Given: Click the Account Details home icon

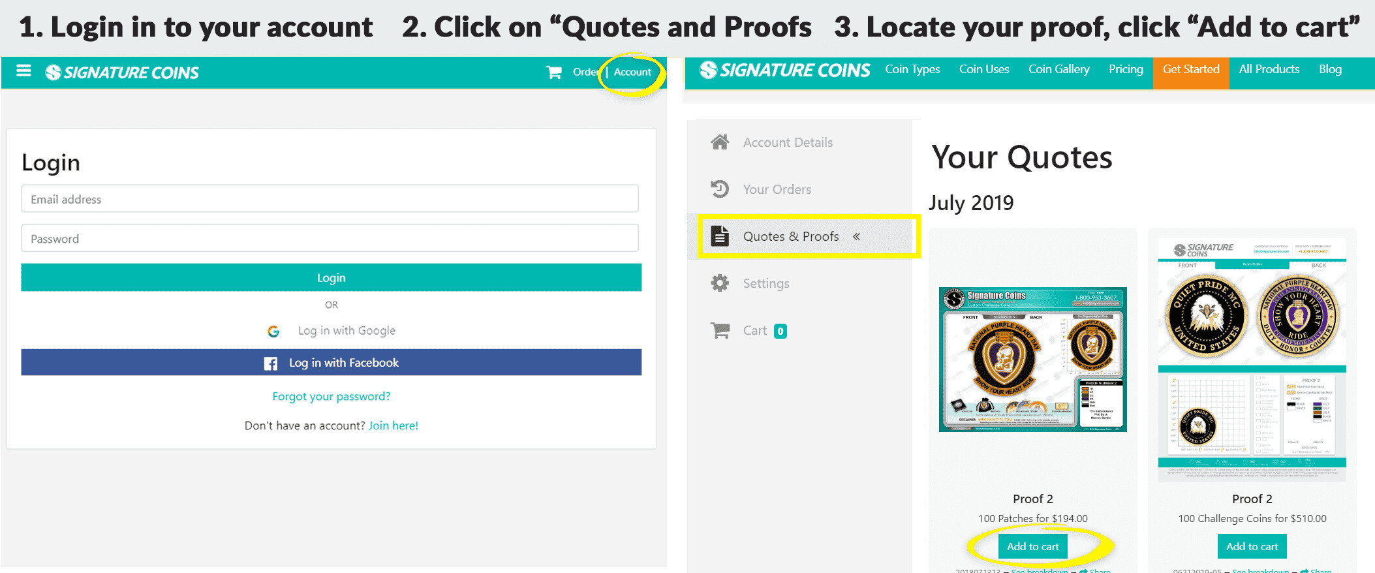Looking at the screenshot, I should (x=720, y=142).
